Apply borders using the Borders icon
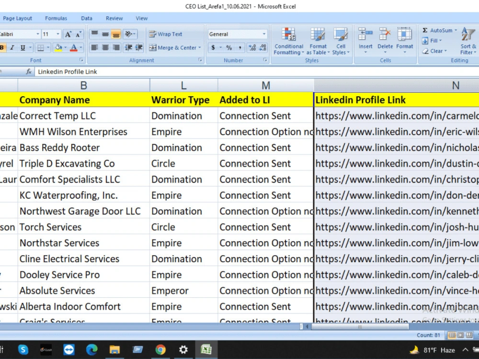 41,47
